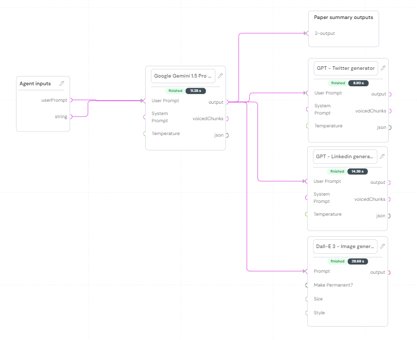The image size is (417, 340).
Task: Click the 8.90 s duration badge
Action: (x=359, y=83)
